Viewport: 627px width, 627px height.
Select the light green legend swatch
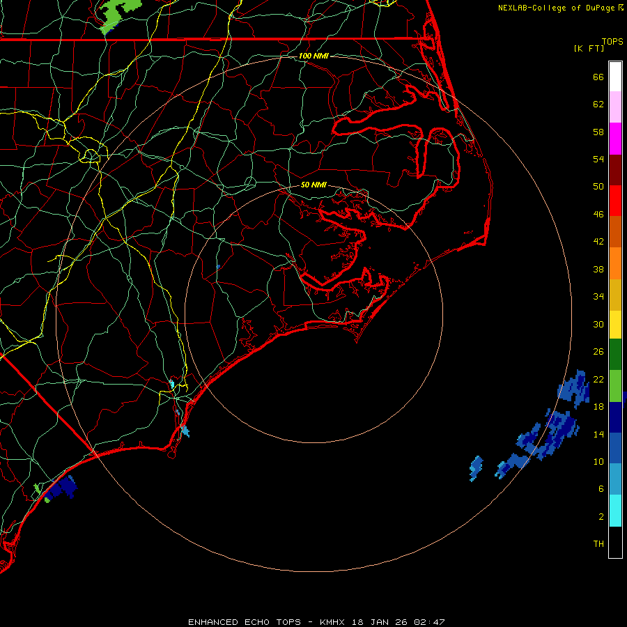[615, 386]
